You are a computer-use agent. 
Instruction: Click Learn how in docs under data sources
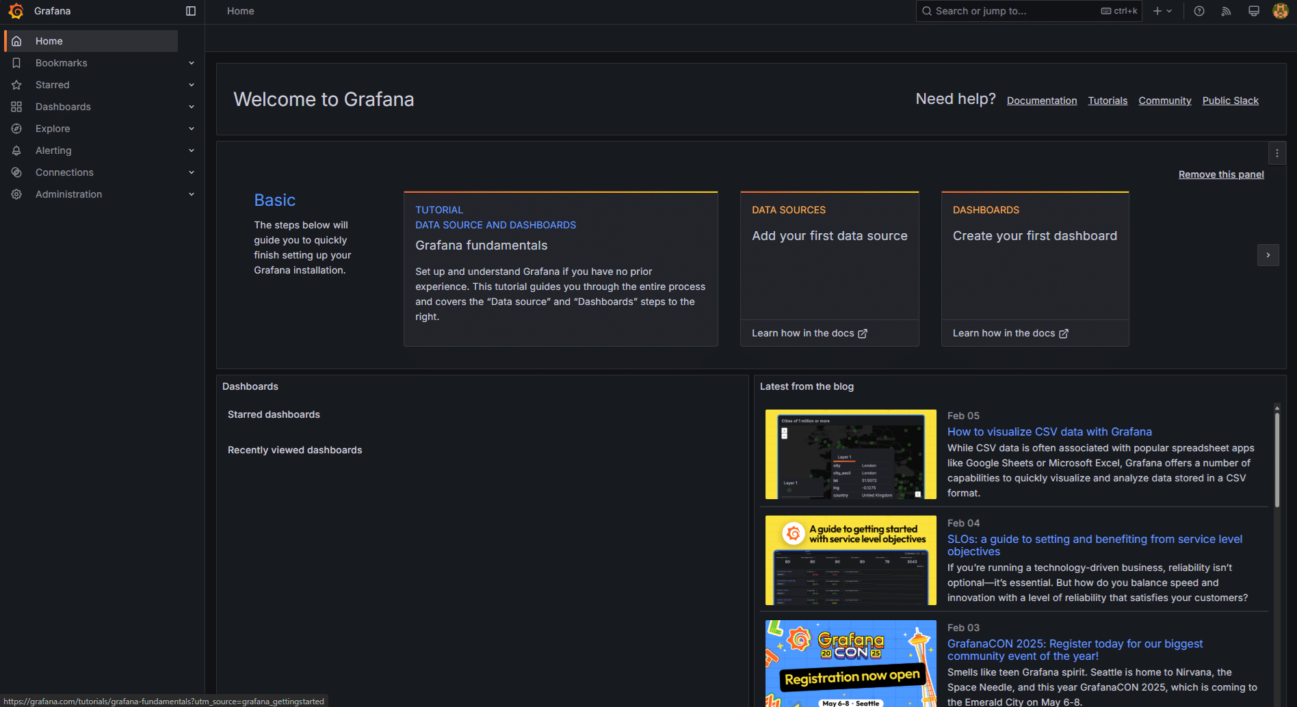[809, 333]
